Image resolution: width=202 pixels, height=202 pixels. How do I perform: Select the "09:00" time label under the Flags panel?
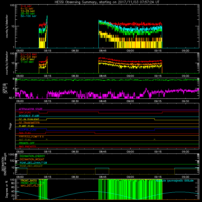coord(130,152)
